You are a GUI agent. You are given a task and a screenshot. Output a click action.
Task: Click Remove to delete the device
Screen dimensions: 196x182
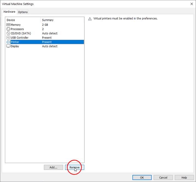[x=74, y=167]
